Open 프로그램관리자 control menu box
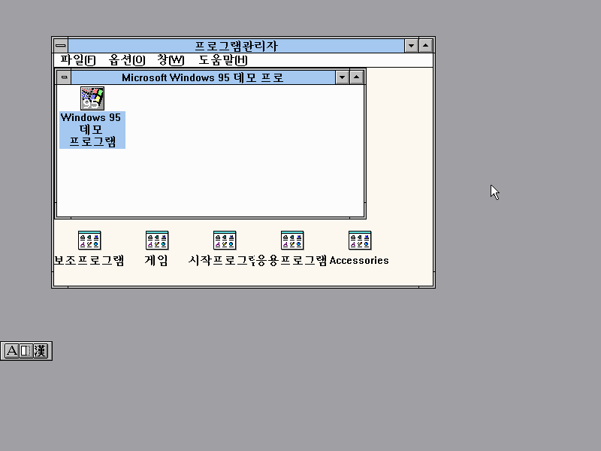Viewport: 601px width, 451px height. click(x=61, y=46)
